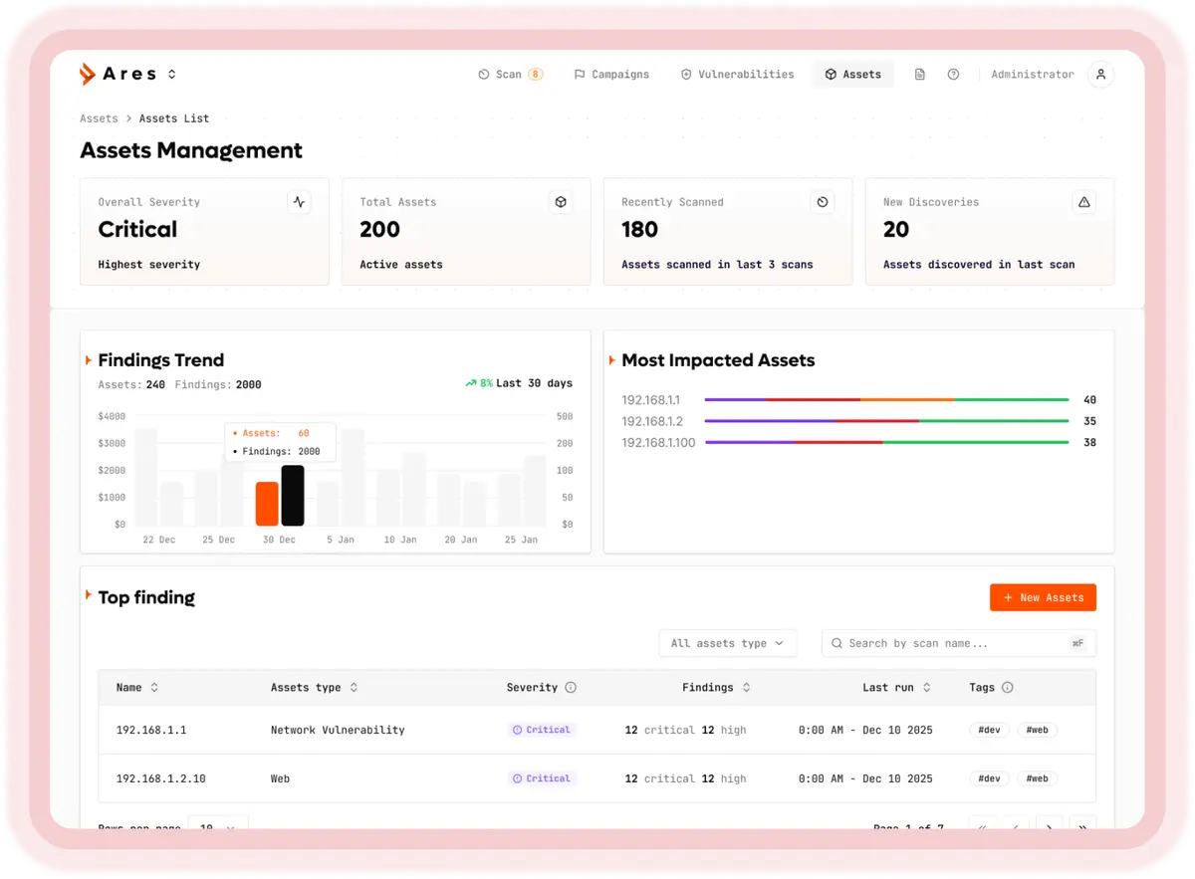1195x879 pixels.
Task: Open the All assets type dropdown
Action: pyautogui.click(x=728, y=643)
